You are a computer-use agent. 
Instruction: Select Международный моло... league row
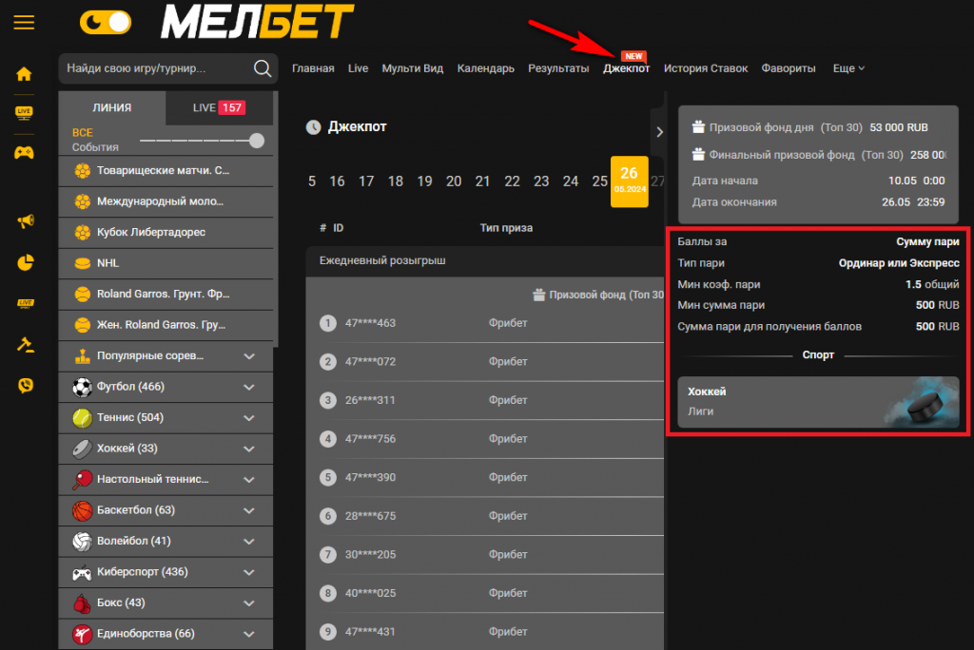166,201
